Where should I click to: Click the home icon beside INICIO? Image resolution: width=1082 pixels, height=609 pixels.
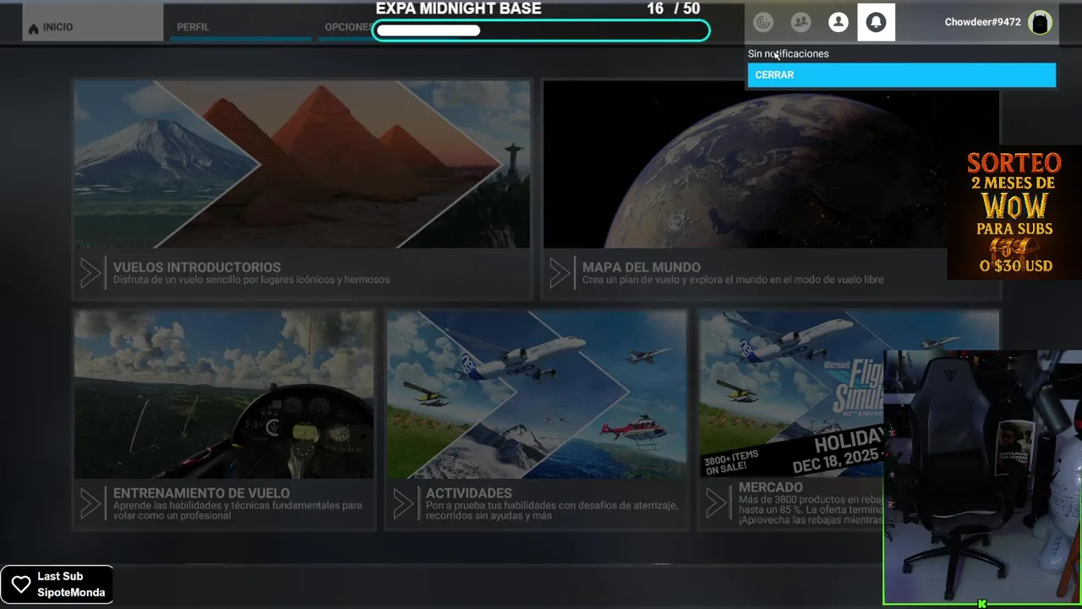tap(34, 29)
